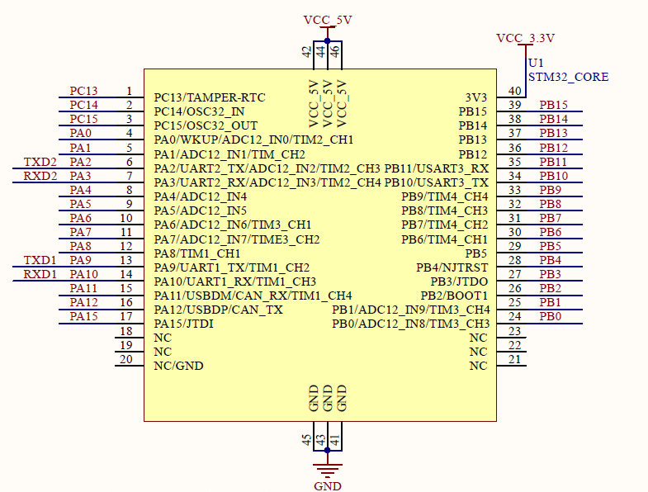
Task: Click the PB11 net label on right
Action: pos(553,162)
